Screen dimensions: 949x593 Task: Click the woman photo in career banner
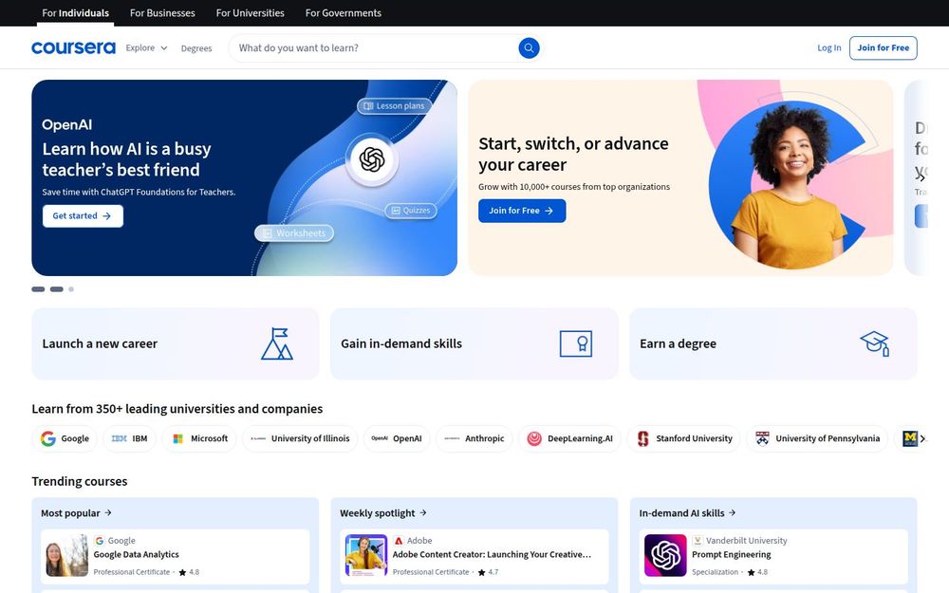[x=788, y=185]
